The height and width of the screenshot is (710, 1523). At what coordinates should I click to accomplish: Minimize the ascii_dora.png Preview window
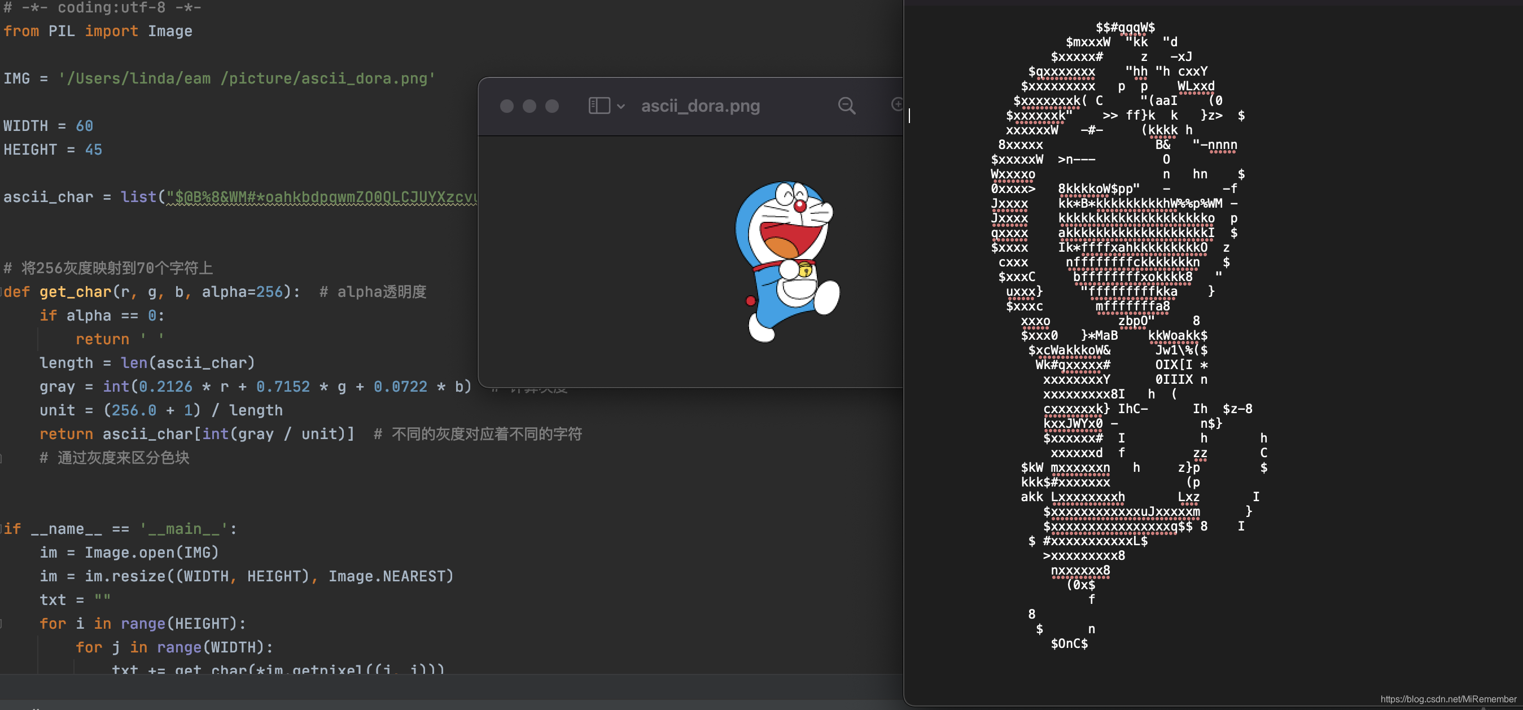pos(529,106)
